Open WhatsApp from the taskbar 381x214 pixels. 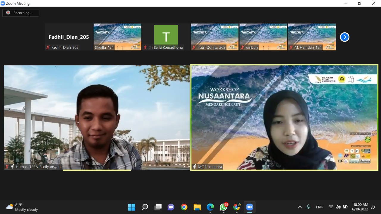pos(223,207)
